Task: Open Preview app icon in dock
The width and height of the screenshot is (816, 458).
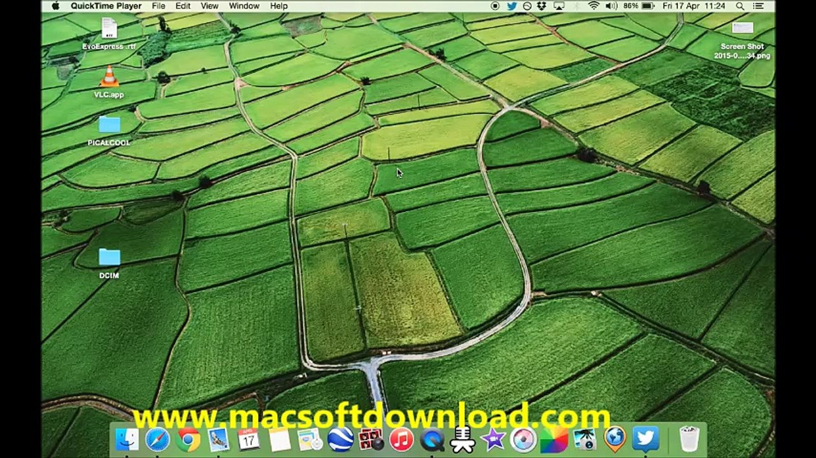Action: click(310, 439)
